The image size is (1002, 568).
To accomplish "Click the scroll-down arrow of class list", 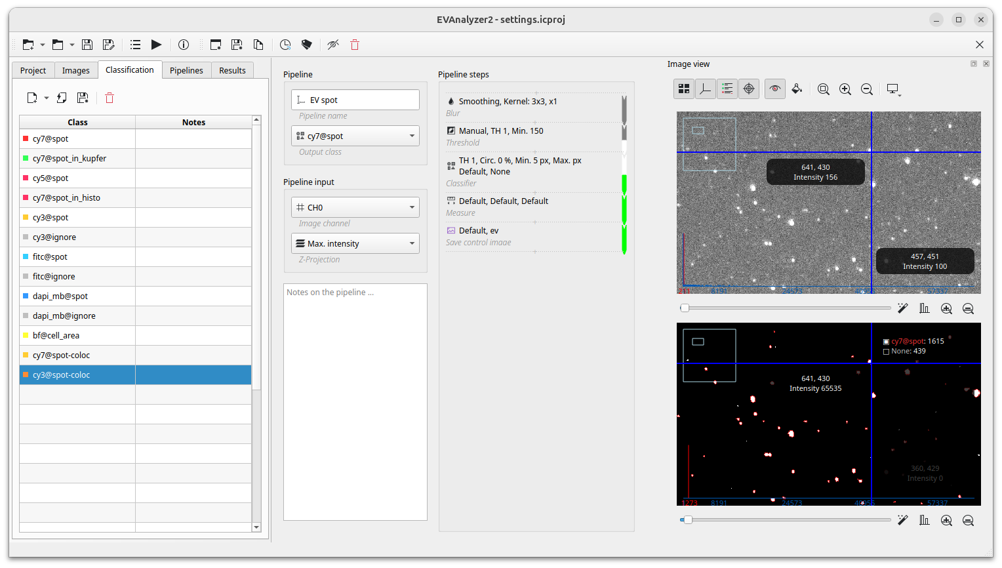I will pos(256,527).
